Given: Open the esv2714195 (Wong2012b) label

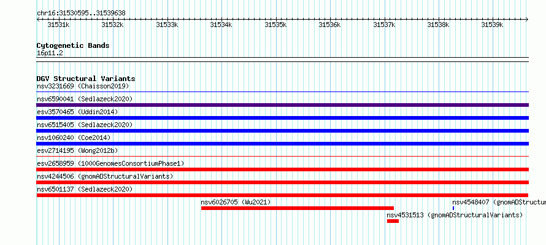Looking at the screenshot, I should pyautogui.click(x=77, y=150).
